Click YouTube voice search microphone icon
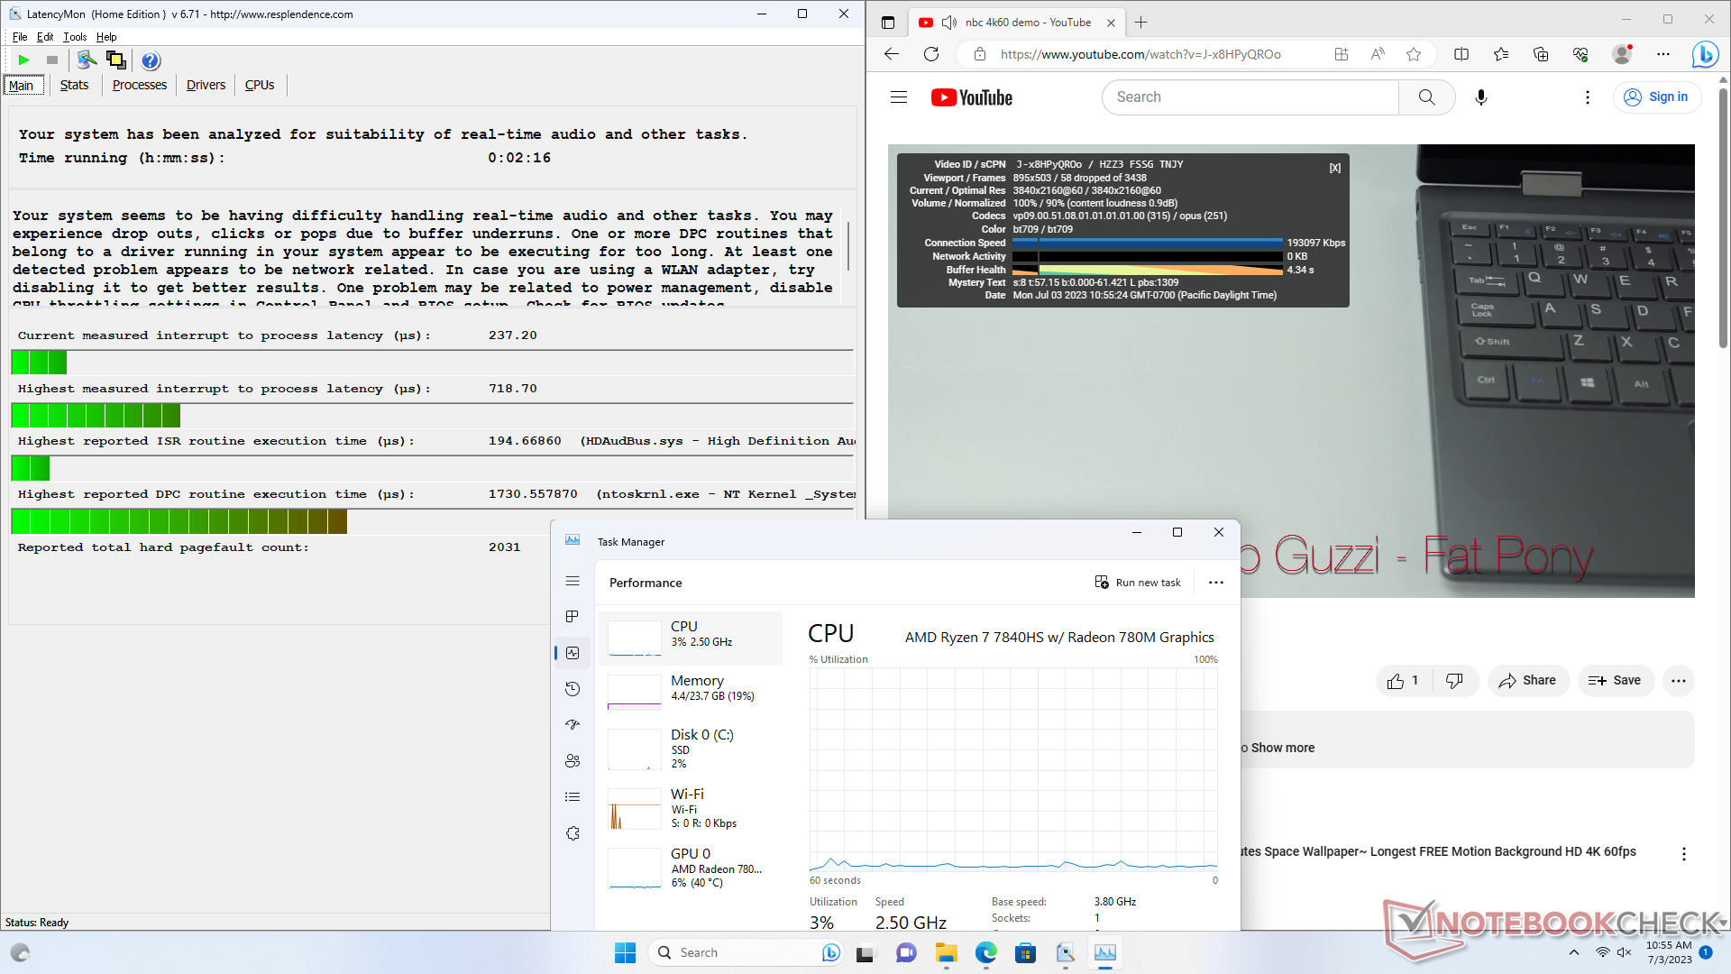 (1480, 97)
